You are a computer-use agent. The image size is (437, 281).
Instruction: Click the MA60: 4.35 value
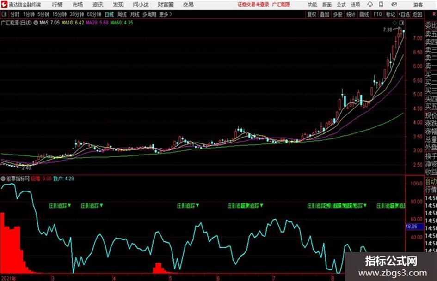(122, 23)
